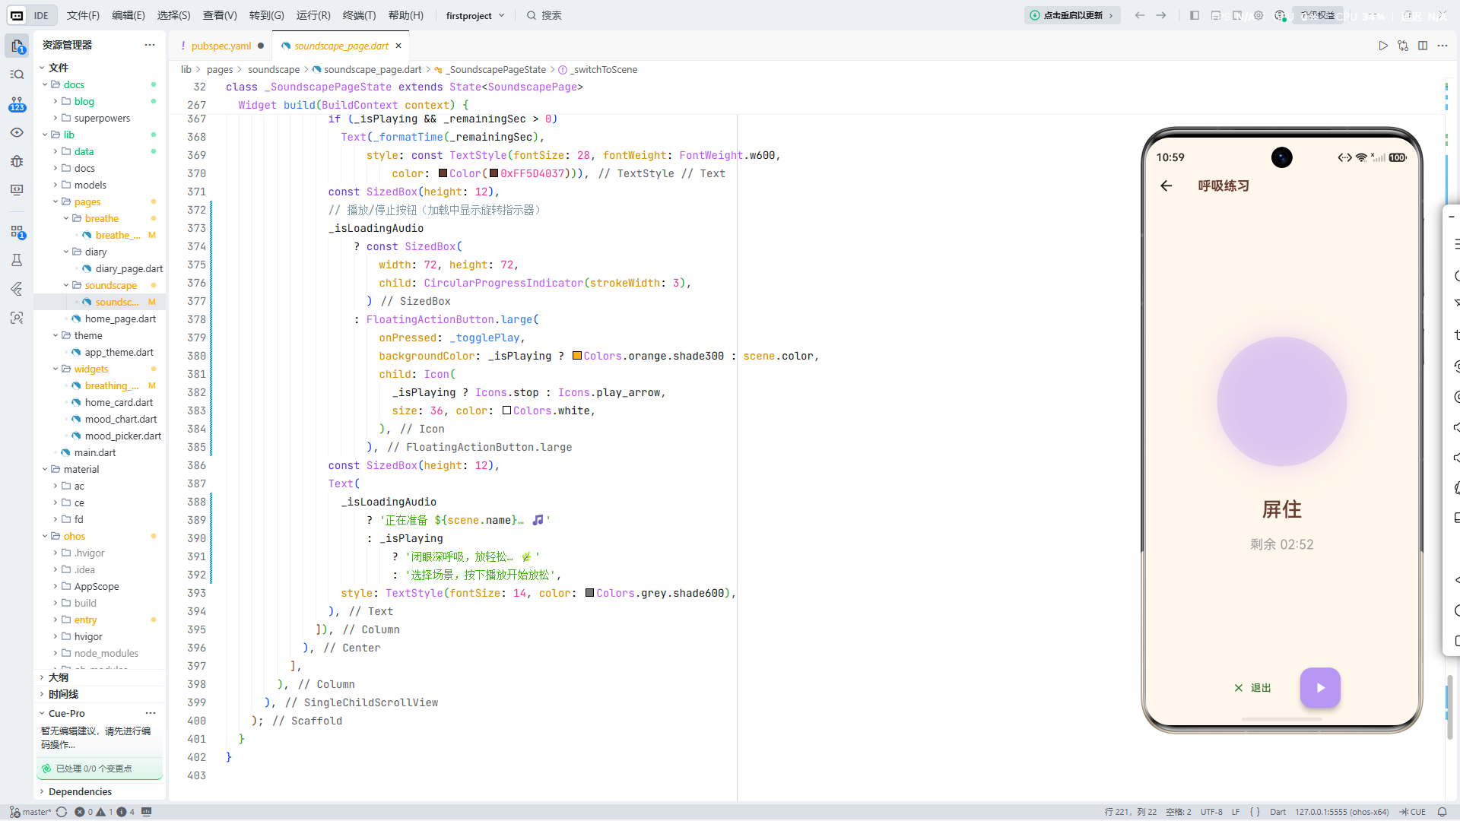
Task: Click the sync changes icon in the status bar
Action: click(62, 812)
